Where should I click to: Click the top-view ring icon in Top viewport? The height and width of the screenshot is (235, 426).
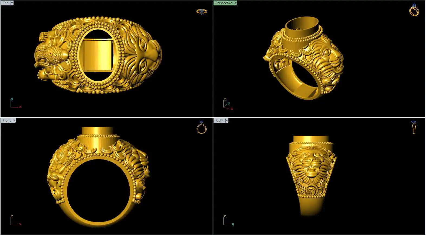[201, 11]
